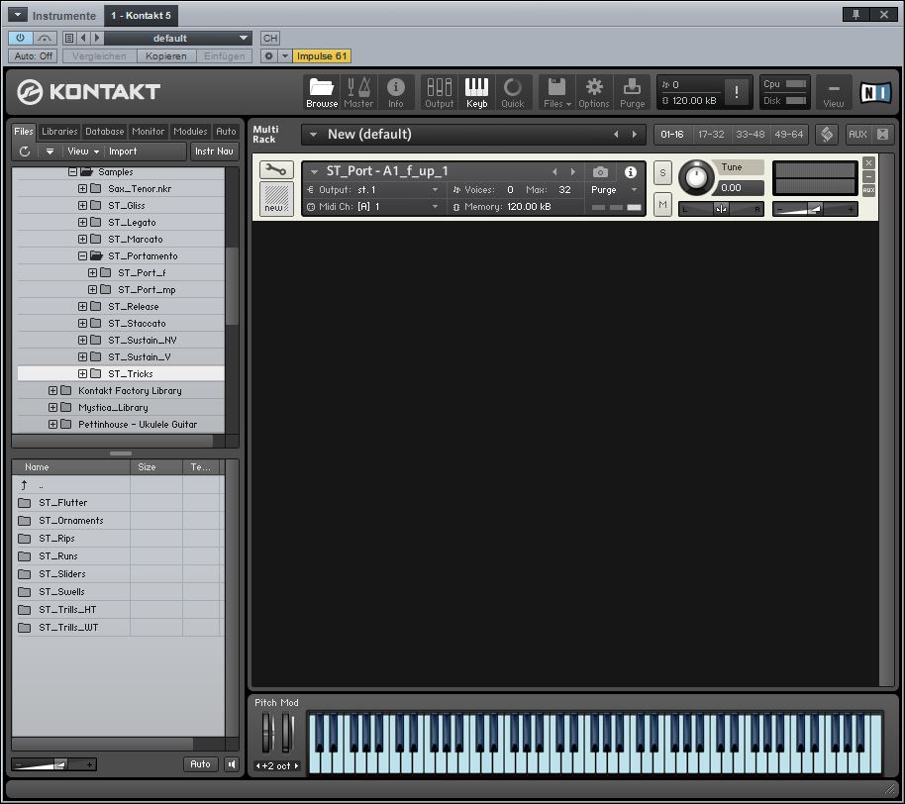Click the Pitch wheel
The image size is (905, 804).
[266, 733]
